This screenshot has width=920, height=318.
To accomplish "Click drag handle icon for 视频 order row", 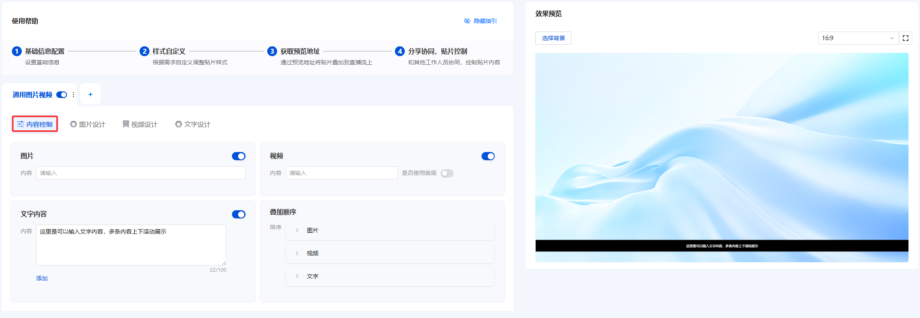I will click(297, 254).
